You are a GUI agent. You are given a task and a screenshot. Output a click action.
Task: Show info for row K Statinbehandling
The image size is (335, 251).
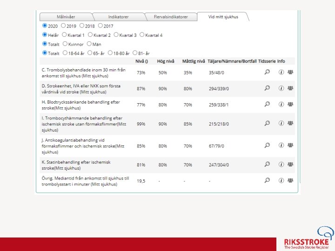click(x=281, y=165)
